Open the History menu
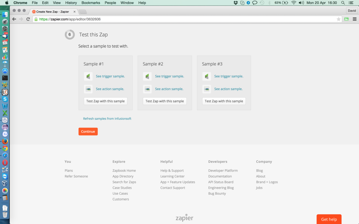 (71, 3)
